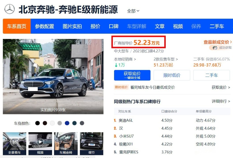233x158 pixels.
Task: Select the 文章 tab
Action: coord(160,26)
